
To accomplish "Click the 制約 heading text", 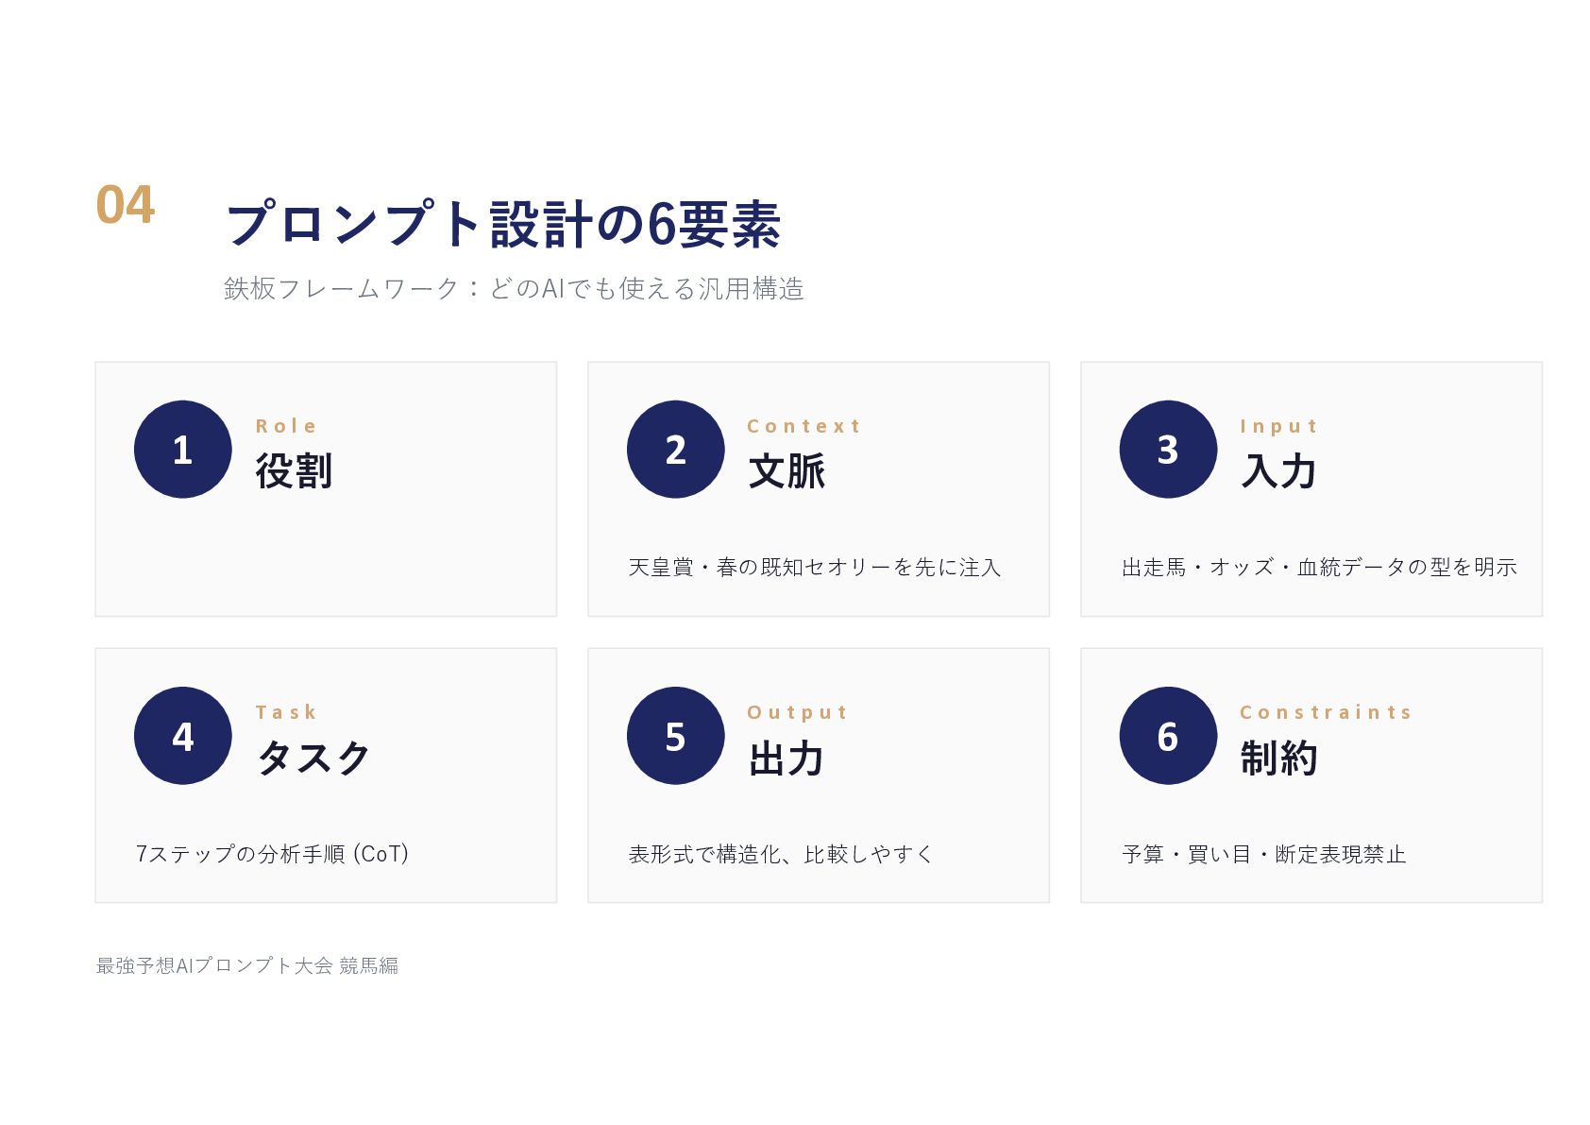I will tap(1278, 758).
